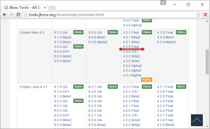
Task: Click the Stable badge next to 9.1.0.GA
Action: [x=78, y=32]
